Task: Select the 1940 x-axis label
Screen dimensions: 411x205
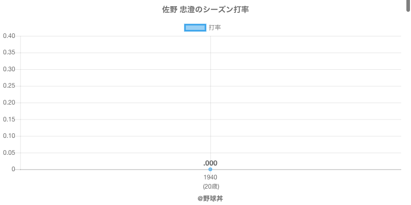Action: 211,177
